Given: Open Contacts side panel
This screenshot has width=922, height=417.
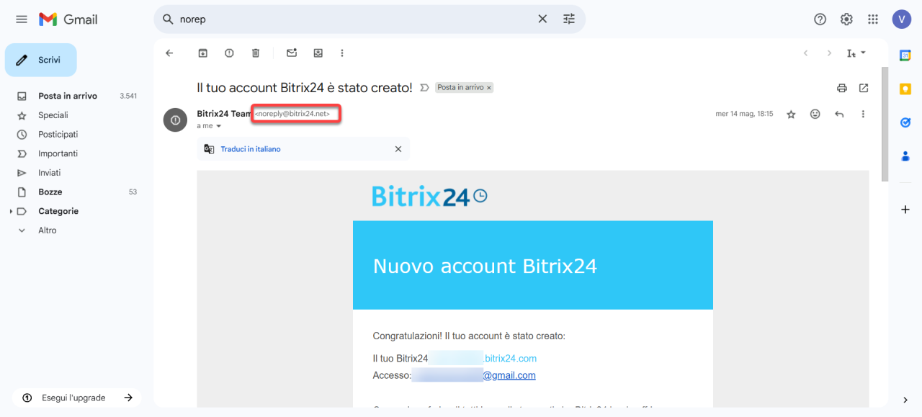Looking at the screenshot, I should (x=905, y=156).
